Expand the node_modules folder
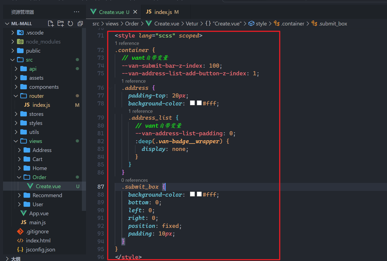 point(13,42)
